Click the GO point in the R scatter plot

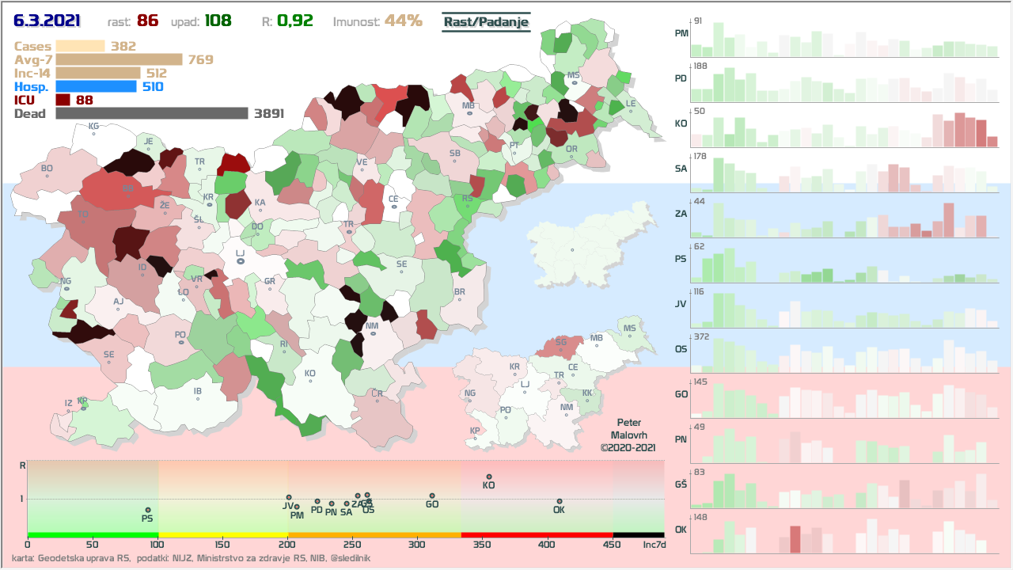pyautogui.click(x=432, y=496)
